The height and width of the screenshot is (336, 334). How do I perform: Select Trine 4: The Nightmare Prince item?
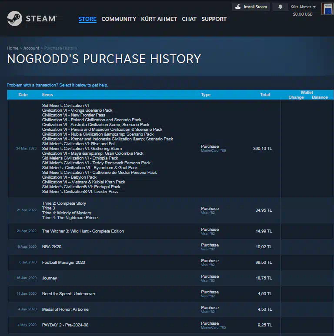click(x=70, y=217)
